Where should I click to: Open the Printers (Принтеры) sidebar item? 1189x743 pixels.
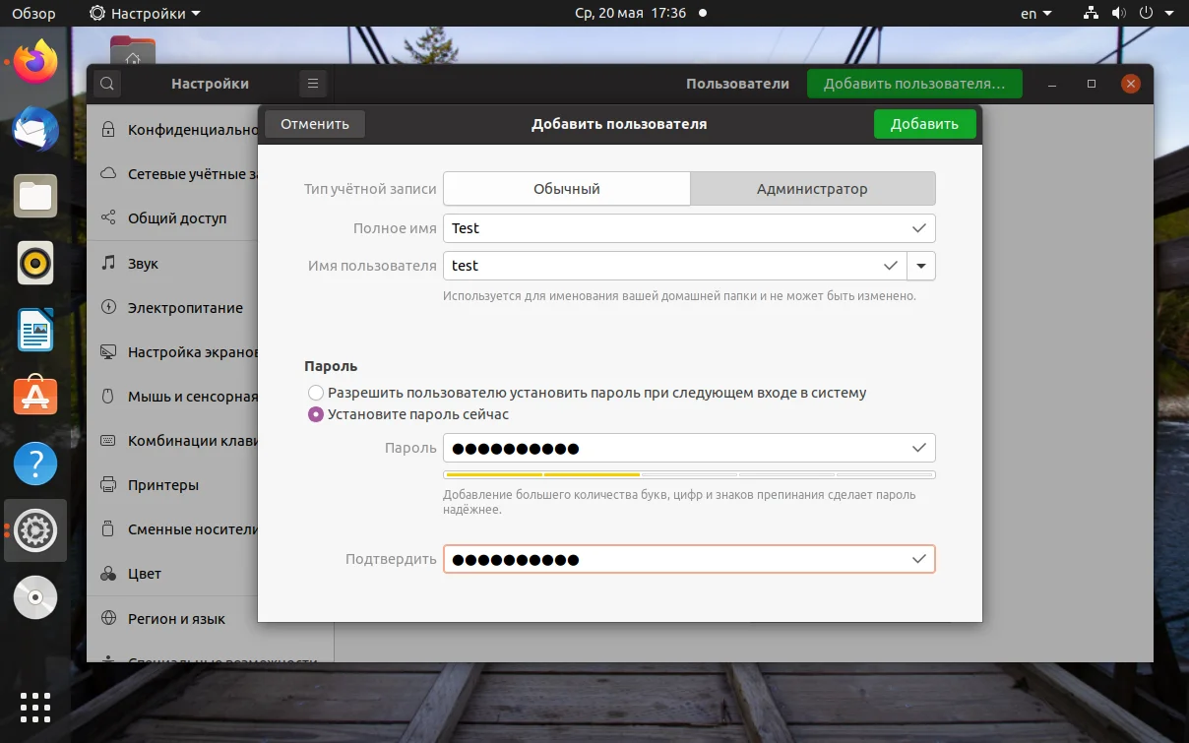pos(172,485)
